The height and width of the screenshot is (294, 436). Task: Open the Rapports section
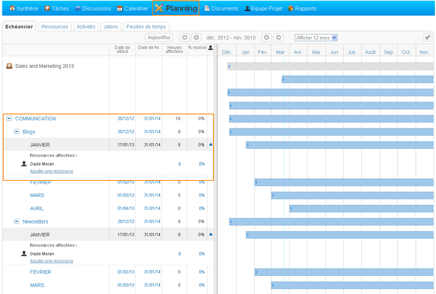[x=302, y=9]
